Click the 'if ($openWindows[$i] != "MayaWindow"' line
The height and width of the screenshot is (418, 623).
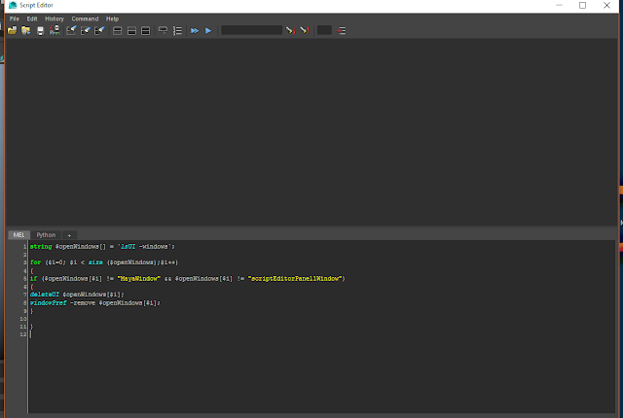(x=188, y=279)
